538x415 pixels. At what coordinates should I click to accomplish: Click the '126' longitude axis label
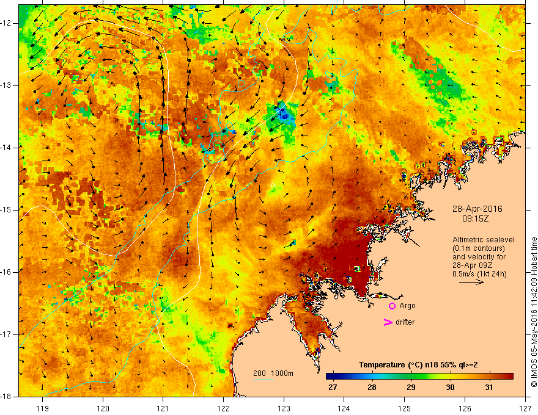(465, 408)
